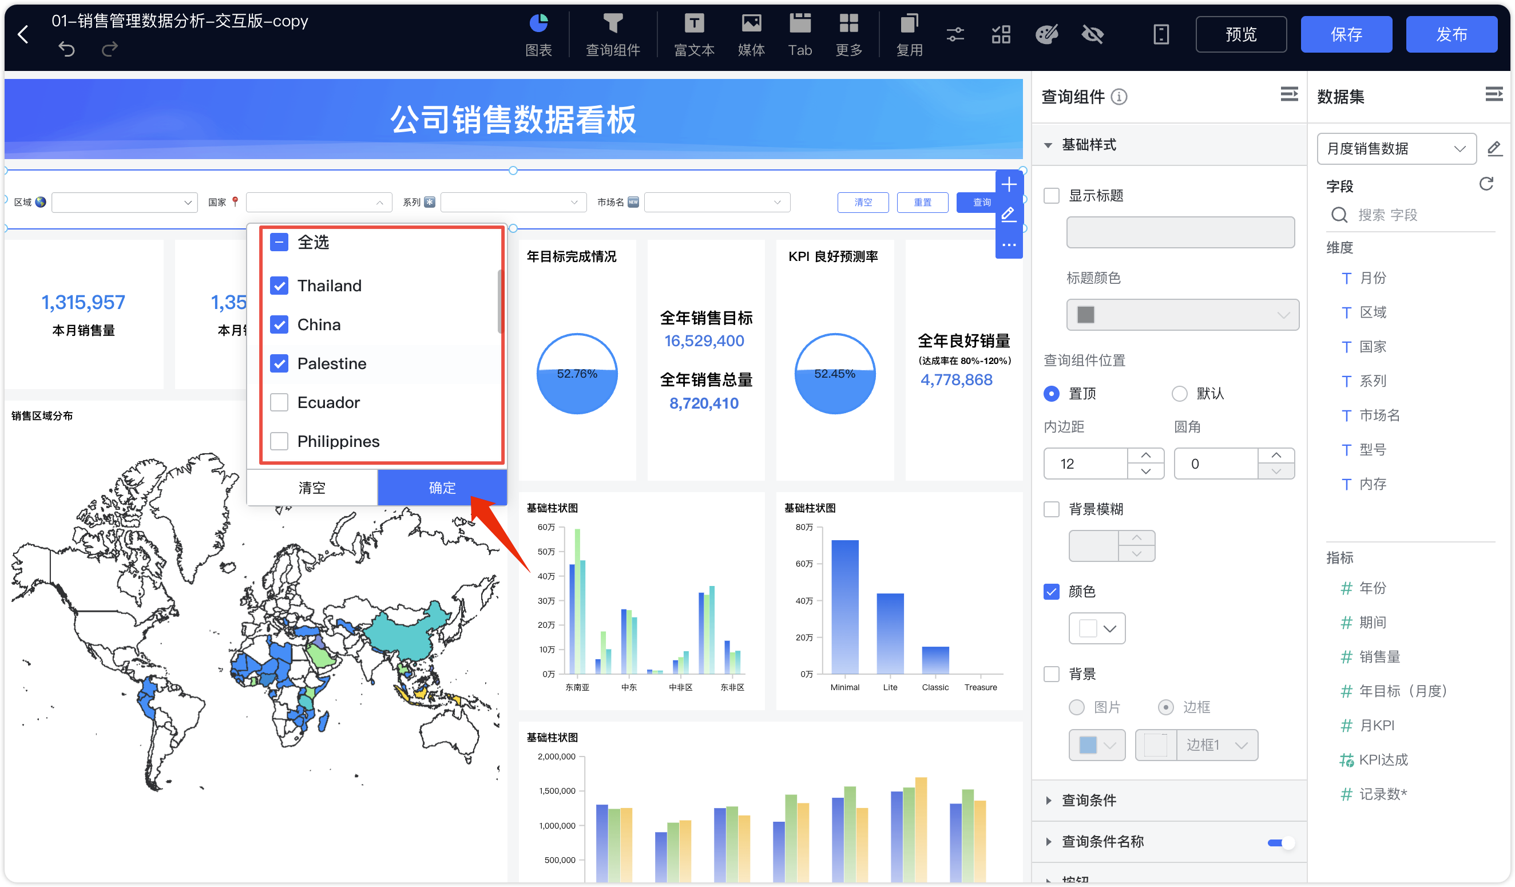Image resolution: width=1515 pixels, height=887 pixels.
Task: Open the blue 背景 color swatch
Action: click(1096, 745)
